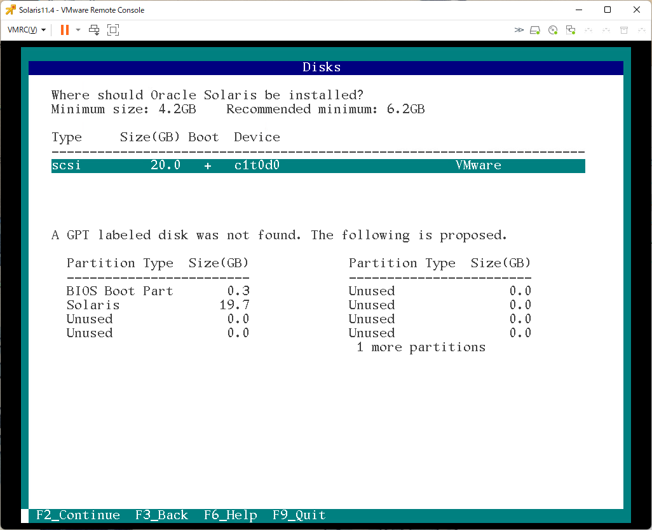652x530 pixels.
Task: Maximize the VMware Remote Console window
Action: [608, 10]
